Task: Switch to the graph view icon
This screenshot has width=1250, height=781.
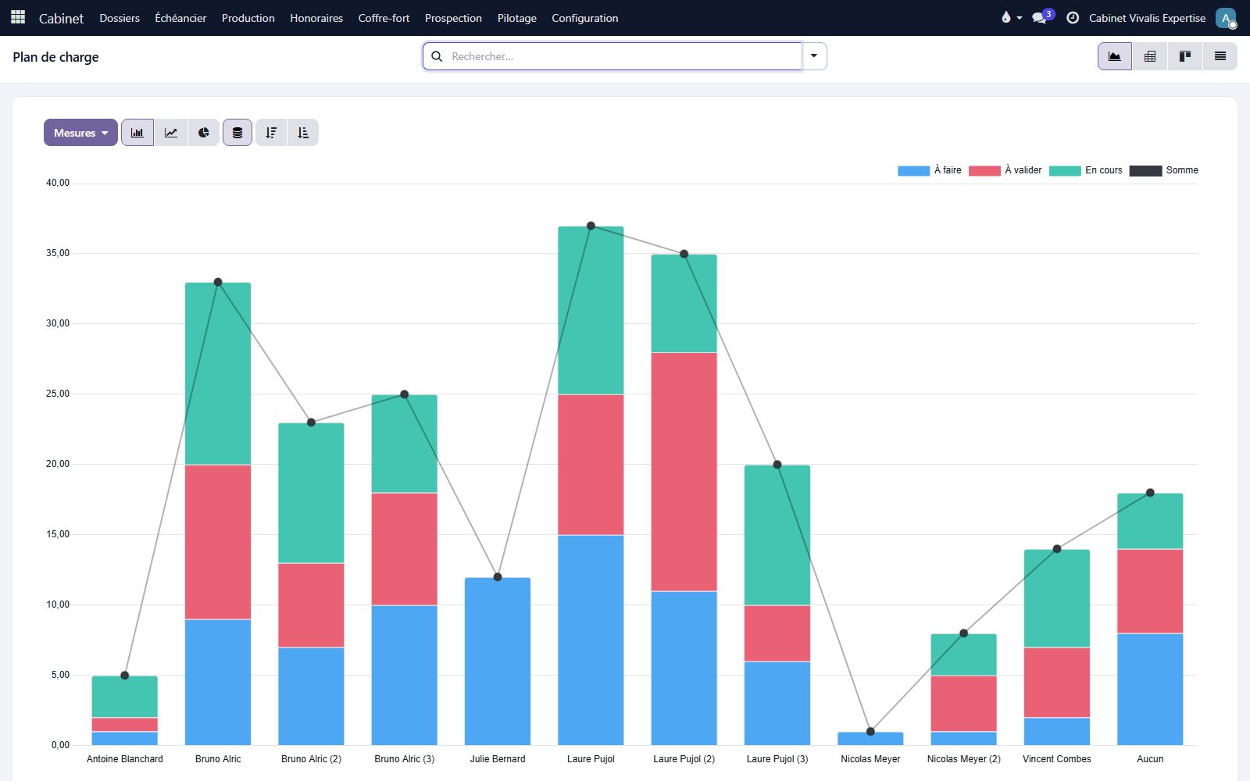Action: [1115, 56]
